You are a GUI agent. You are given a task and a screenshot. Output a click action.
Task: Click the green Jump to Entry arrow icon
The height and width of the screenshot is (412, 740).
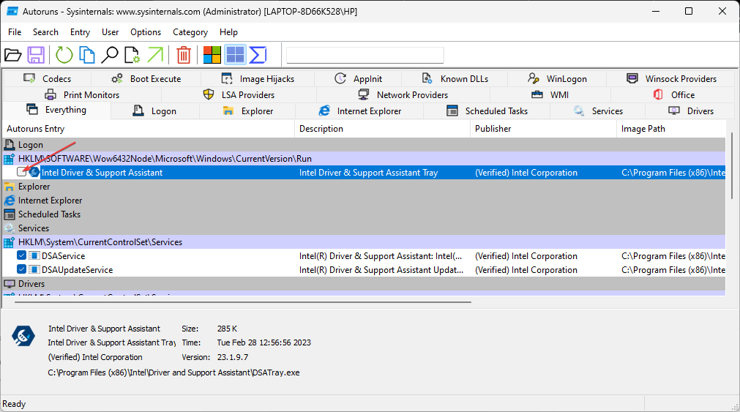155,55
